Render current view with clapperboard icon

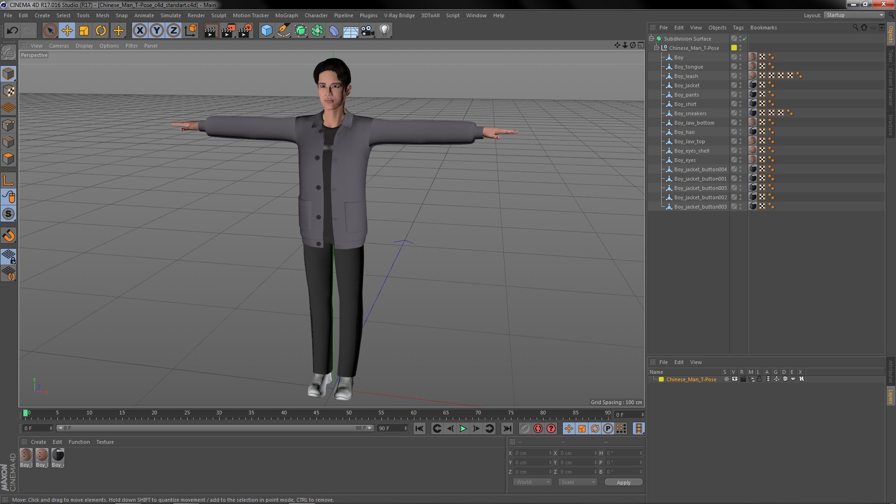[211, 31]
